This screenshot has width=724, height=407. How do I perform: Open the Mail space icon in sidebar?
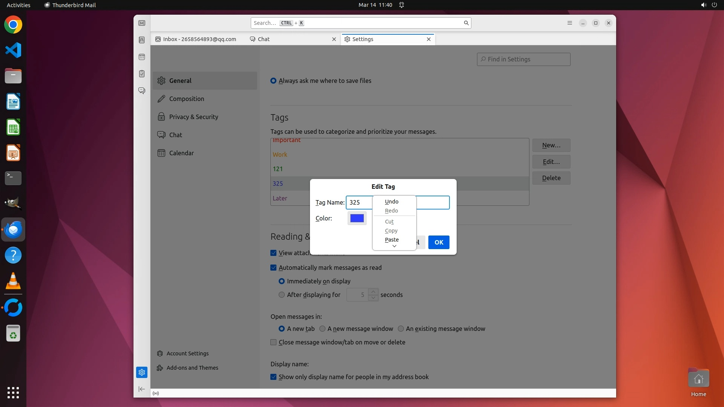142,23
